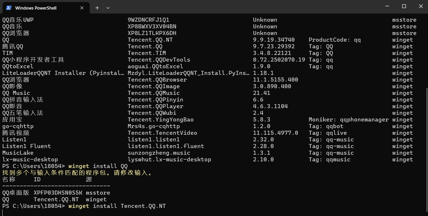
Task: Click the QQ五笔输入法 package name
Action: [23, 113]
